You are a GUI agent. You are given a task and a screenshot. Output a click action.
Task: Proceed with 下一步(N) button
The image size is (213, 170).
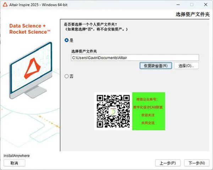[197, 163]
